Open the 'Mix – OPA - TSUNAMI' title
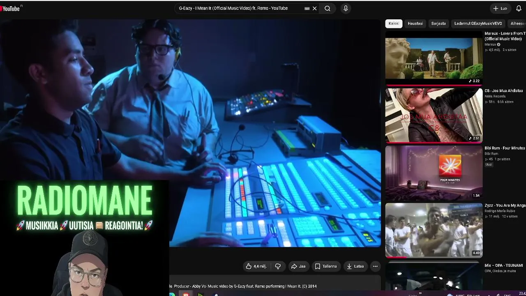This screenshot has width=526, height=296. pyautogui.click(x=504, y=266)
